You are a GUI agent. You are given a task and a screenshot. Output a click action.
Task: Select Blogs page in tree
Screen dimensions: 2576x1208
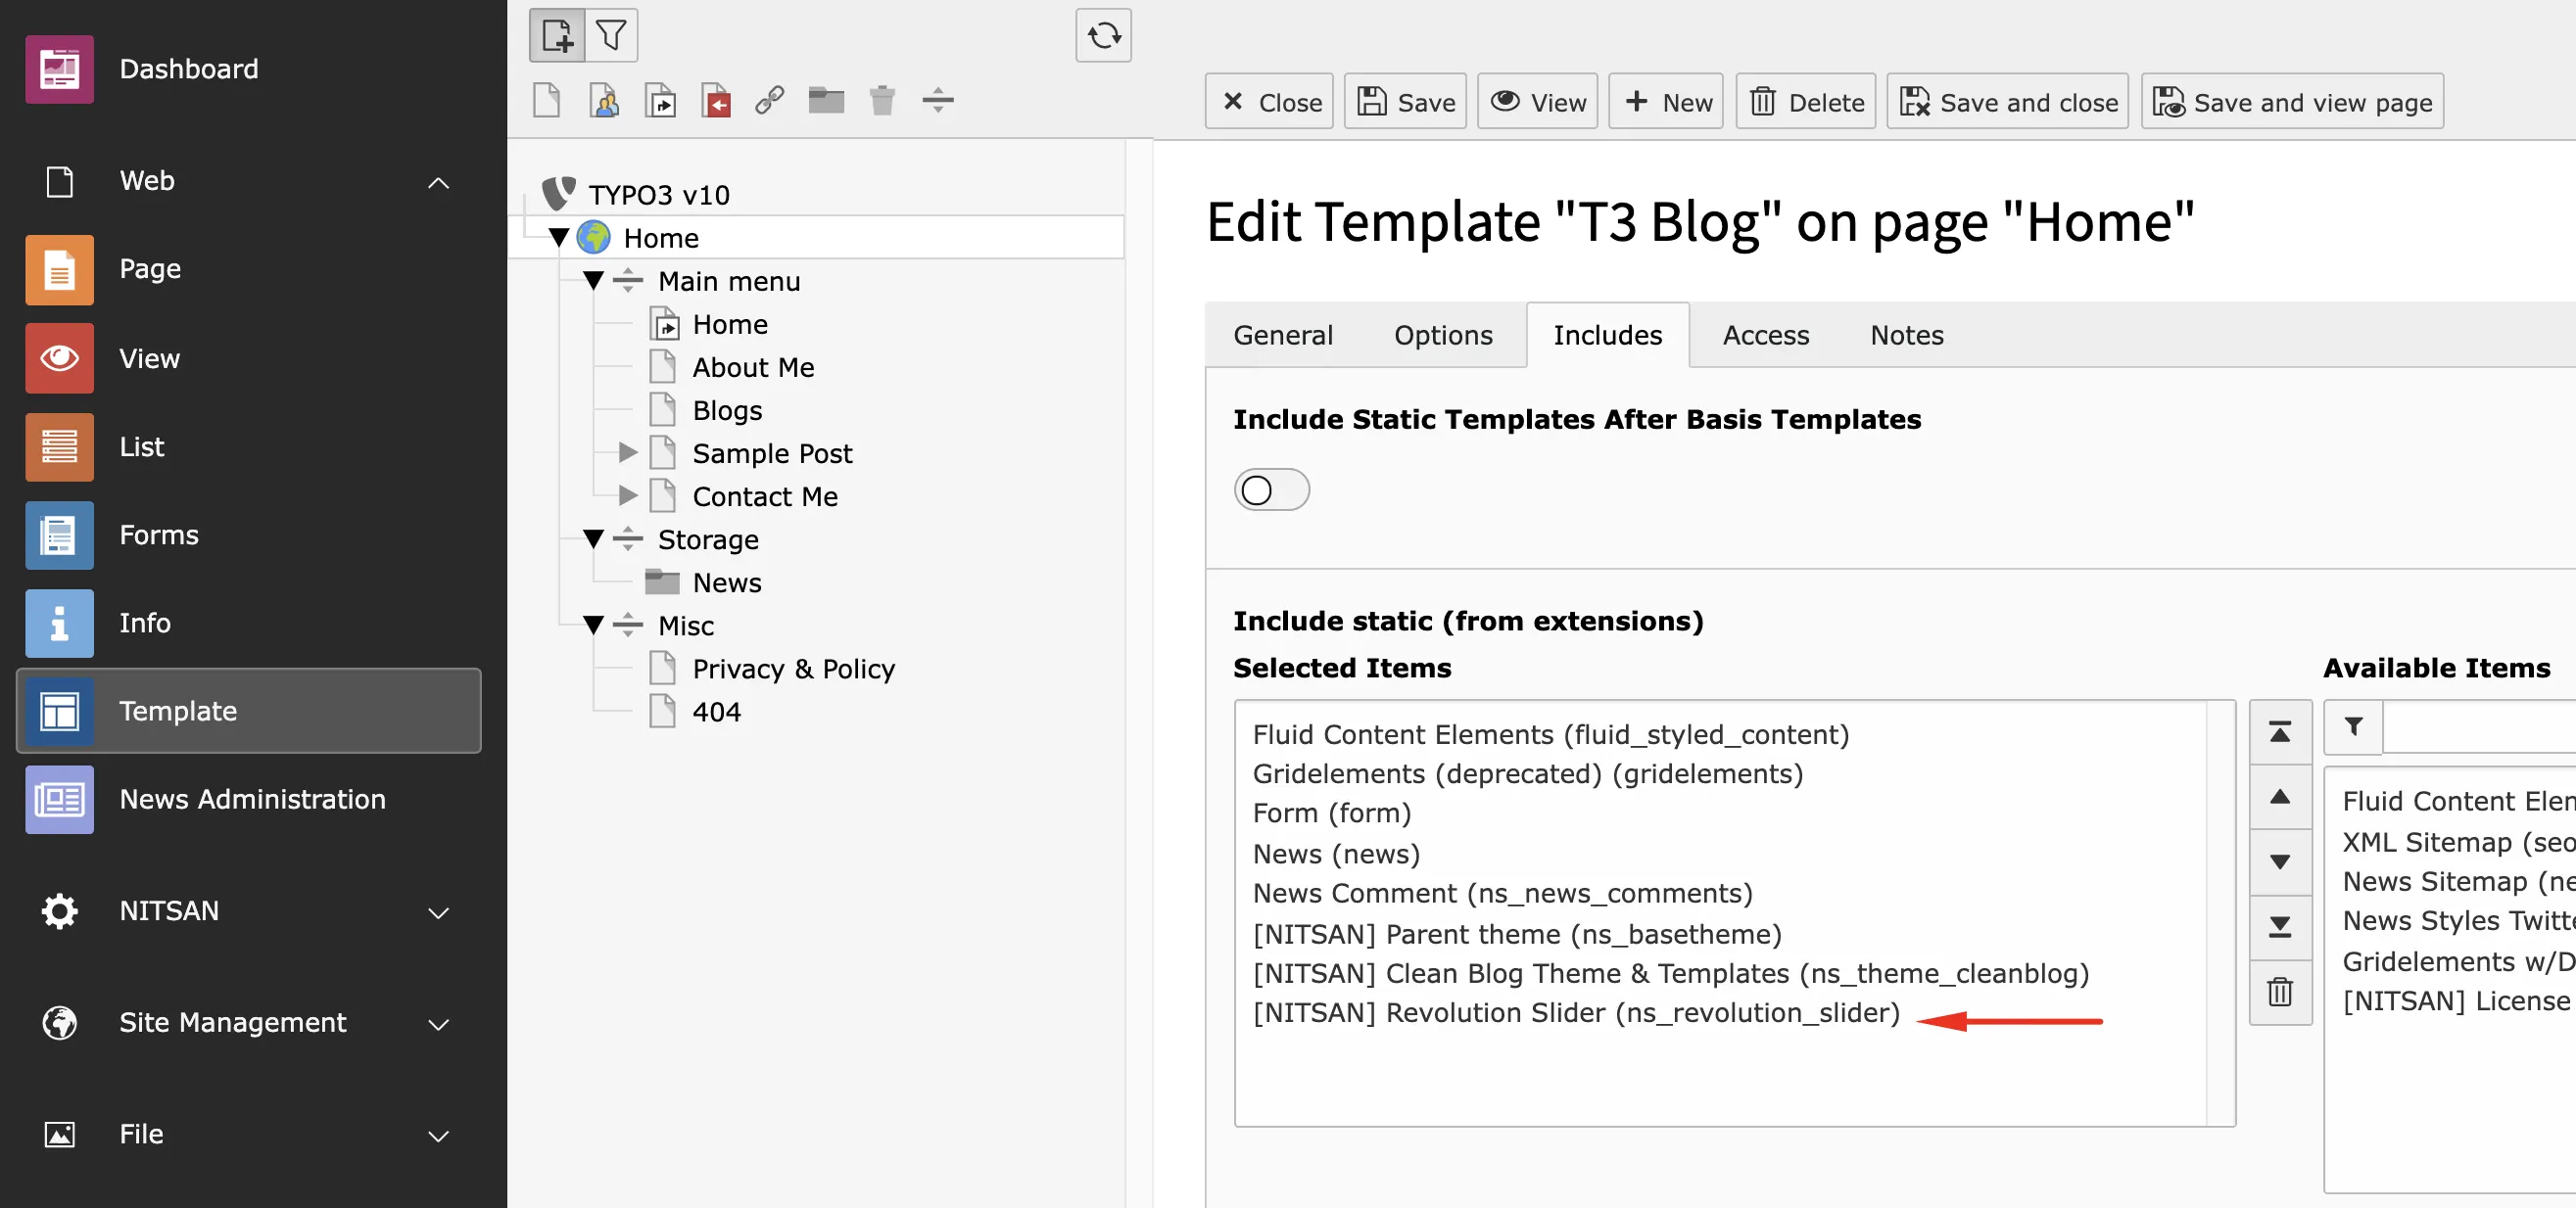[727, 410]
